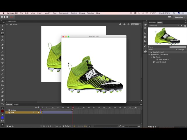
Task: Toggle onion skin in the timeline
Action: point(64,126)
